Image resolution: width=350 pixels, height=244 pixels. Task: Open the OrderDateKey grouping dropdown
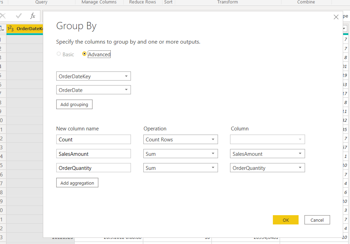point(93,76)
